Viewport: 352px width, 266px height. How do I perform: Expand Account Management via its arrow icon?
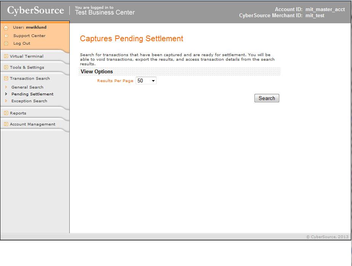coord(6,124)
